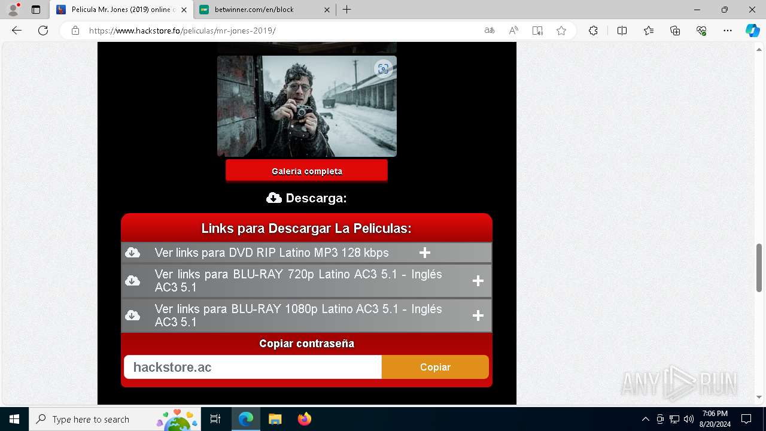Expand DVD RIP Latino MP3 links plus
Image resolution: width=766 pixels, height=431 pixels.
tap(425, 253)
